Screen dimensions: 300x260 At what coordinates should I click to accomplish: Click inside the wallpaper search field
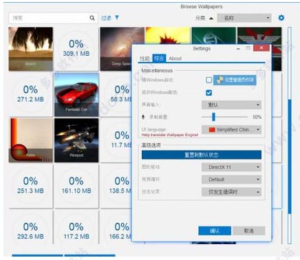tap(50, 18)
